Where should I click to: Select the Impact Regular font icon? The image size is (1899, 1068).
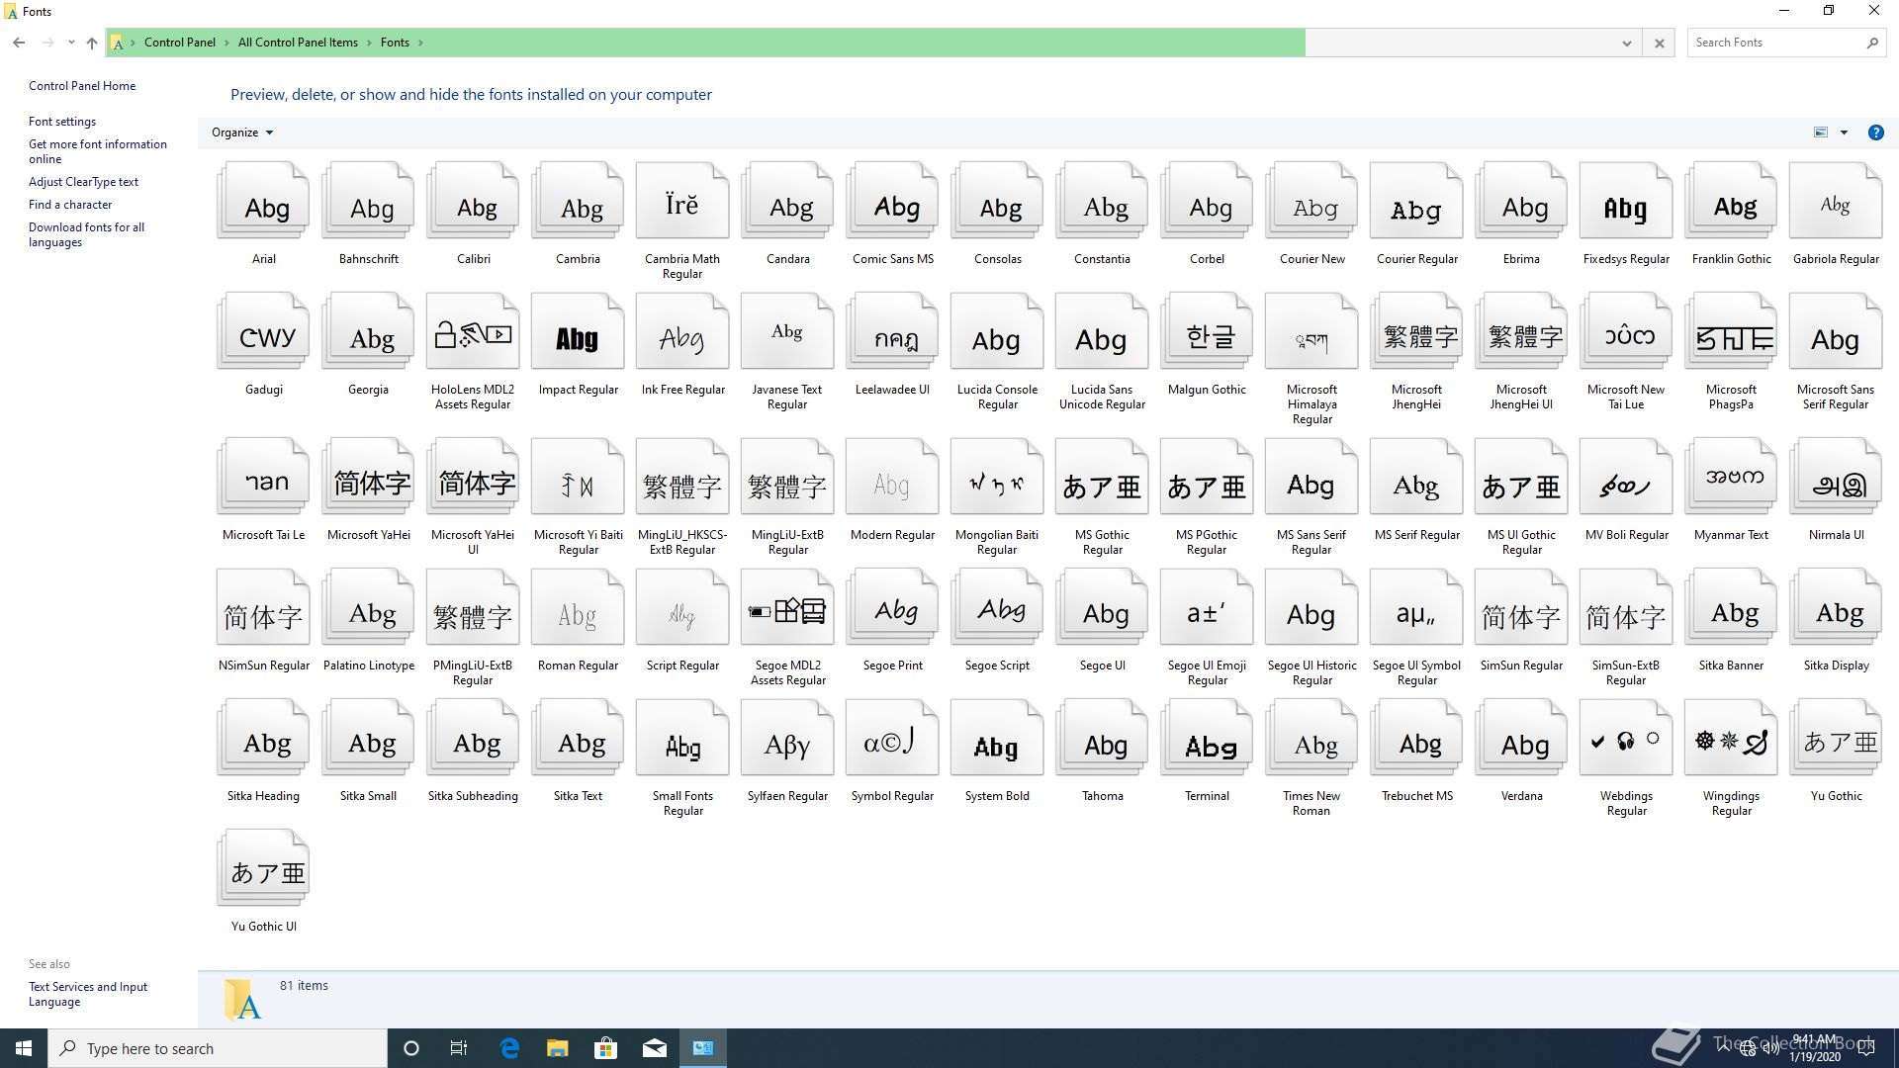click(x=579, y=333)
